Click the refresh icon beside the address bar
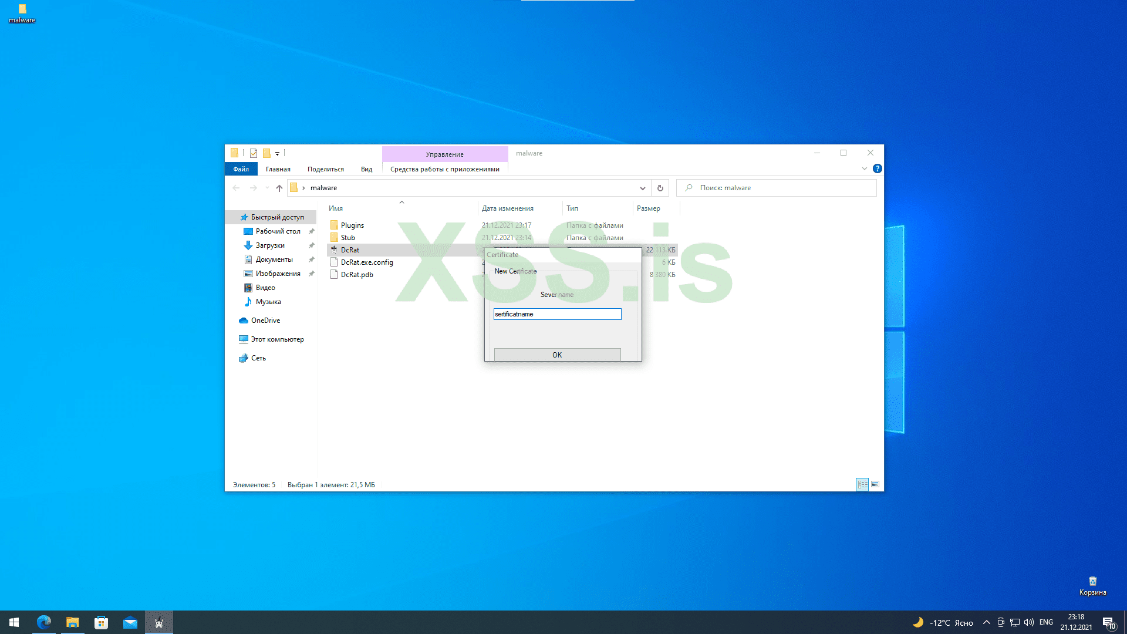The image size is (1127, 634). click(x=660, y=188)
